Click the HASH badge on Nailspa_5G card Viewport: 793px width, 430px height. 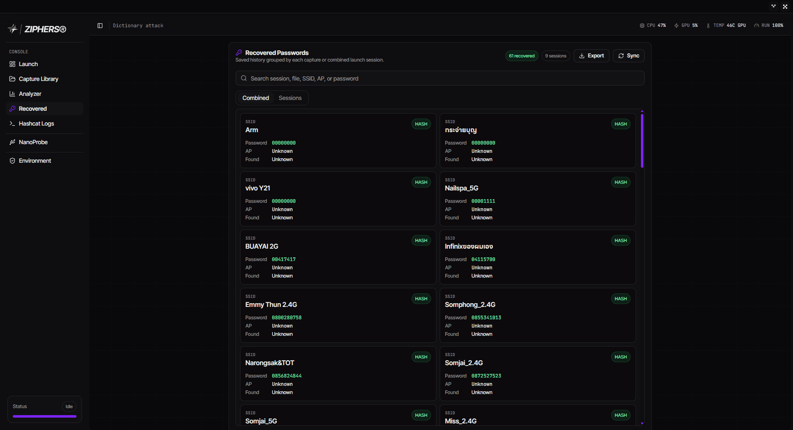pyautogui.click(x=620, y=182)
